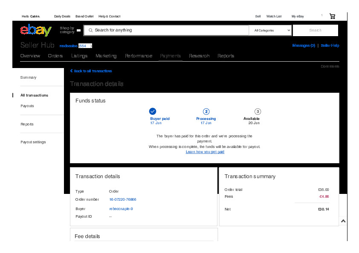Select Payouts in the left sidebar
The image size is (359, 253).
coord(27,106)
